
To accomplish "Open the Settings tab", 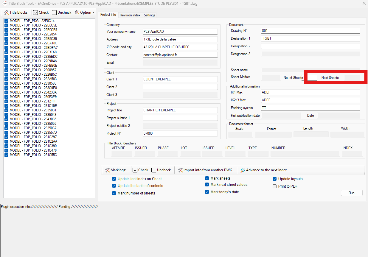I will point(149,15).
